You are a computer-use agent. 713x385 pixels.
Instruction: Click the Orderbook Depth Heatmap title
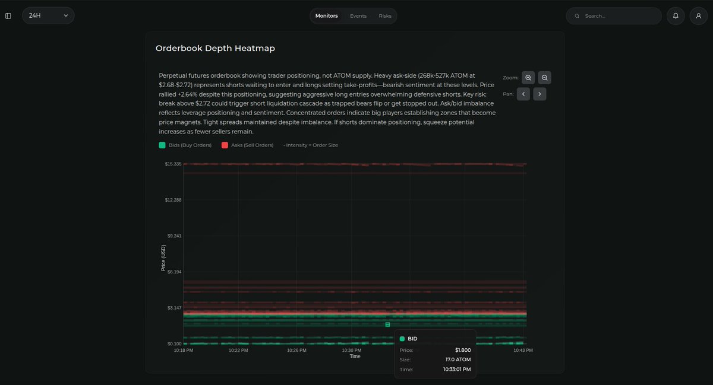coord(215,48)
